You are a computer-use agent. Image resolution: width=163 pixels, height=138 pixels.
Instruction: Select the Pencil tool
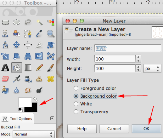click(x=40, y=67)
